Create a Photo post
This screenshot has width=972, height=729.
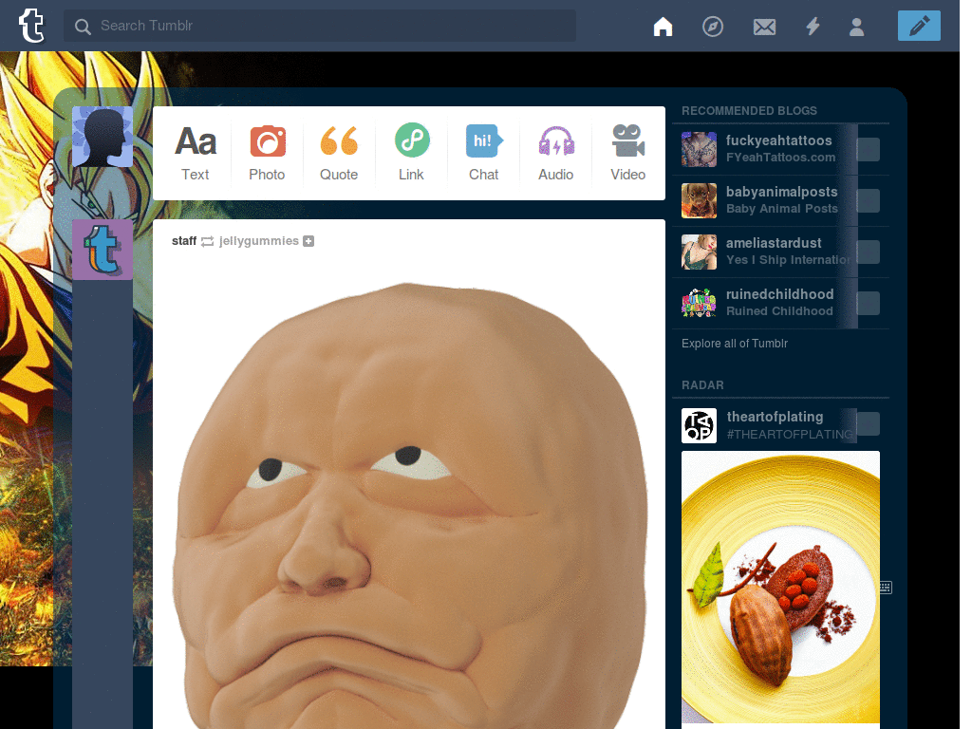[267, 153]
